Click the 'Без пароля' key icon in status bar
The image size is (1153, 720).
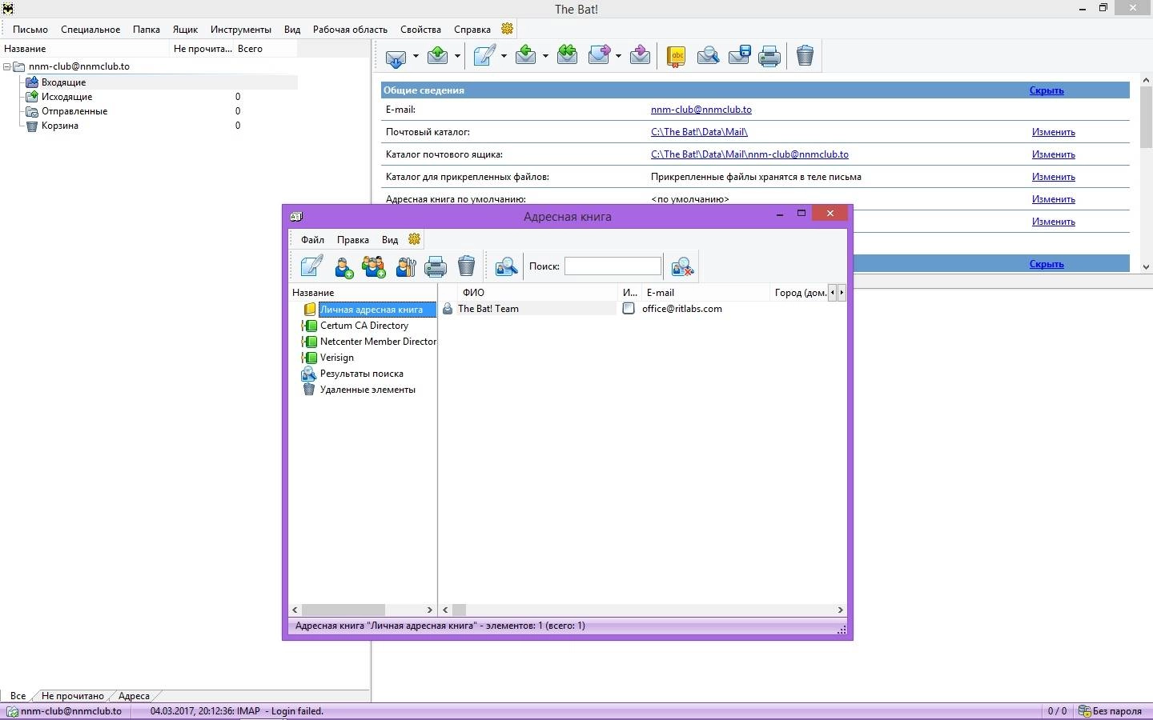[x=1085, y=710]
